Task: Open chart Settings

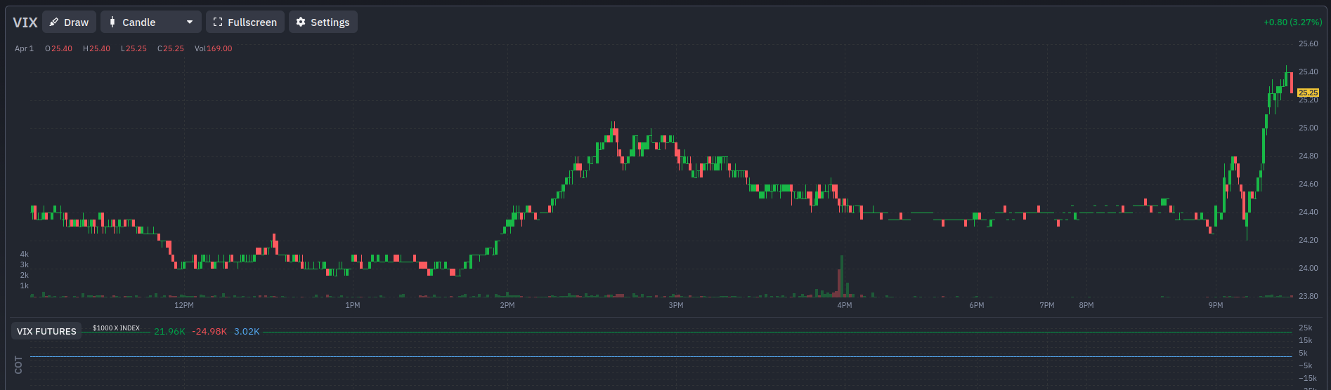Action: (323, 22)
